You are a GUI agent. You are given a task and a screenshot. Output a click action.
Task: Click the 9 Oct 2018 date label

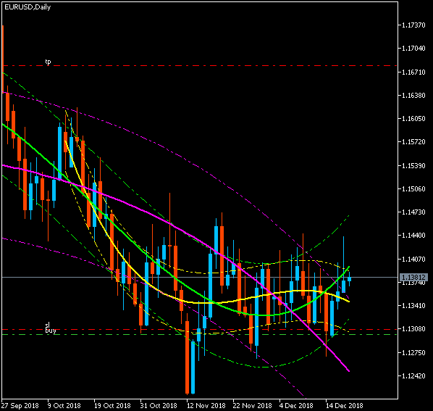click(x=64, y=406)
